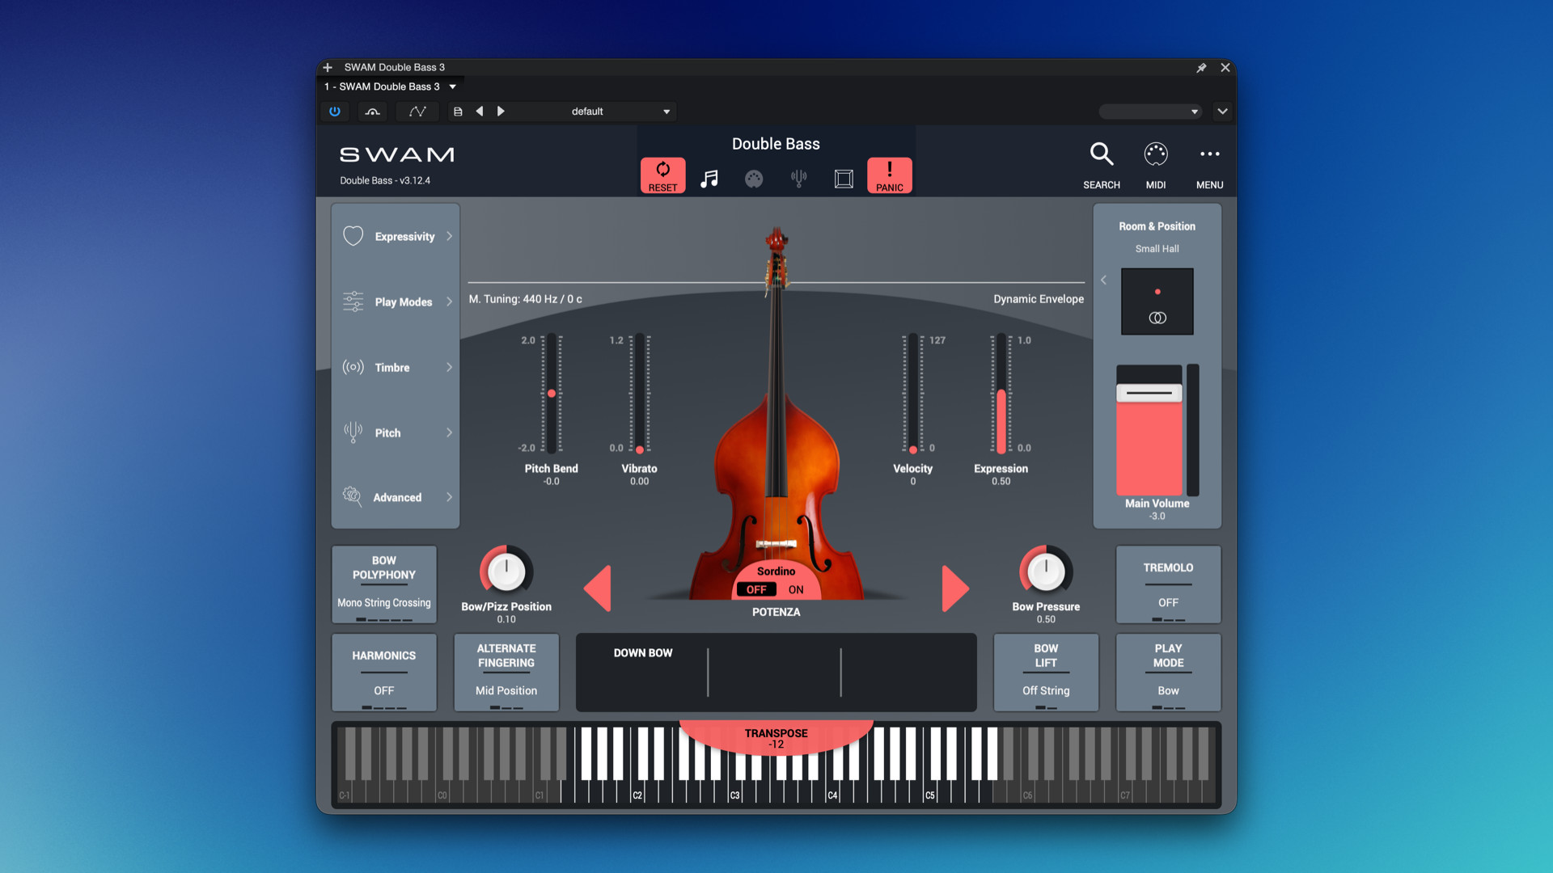The width and height of the screenshot is (1553, 873).
Task: Open SEARCH with the magnifier icon
Action: 1102,154
